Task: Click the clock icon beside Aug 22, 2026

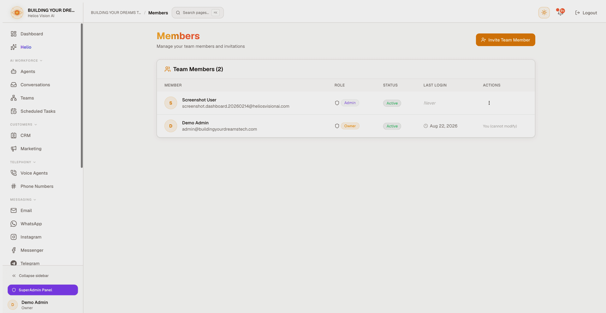Action: pyautogui.click(x=426, y=126)
